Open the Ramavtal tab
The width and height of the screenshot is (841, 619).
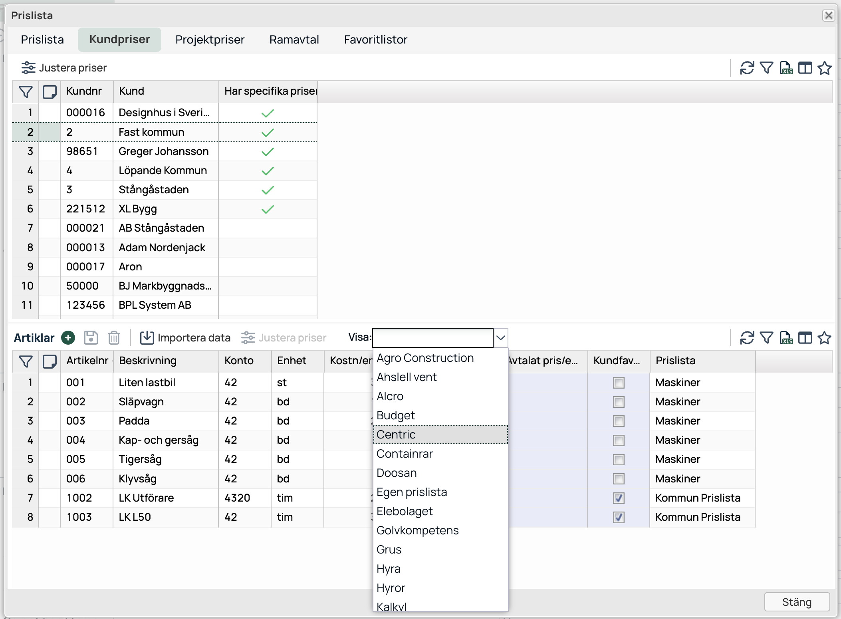coord(294,40)
